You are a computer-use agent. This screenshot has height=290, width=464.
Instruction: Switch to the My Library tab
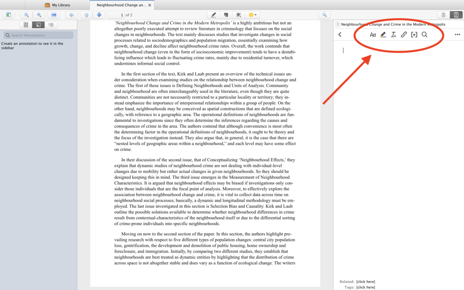pyautogui.click(x=58, y=5)
